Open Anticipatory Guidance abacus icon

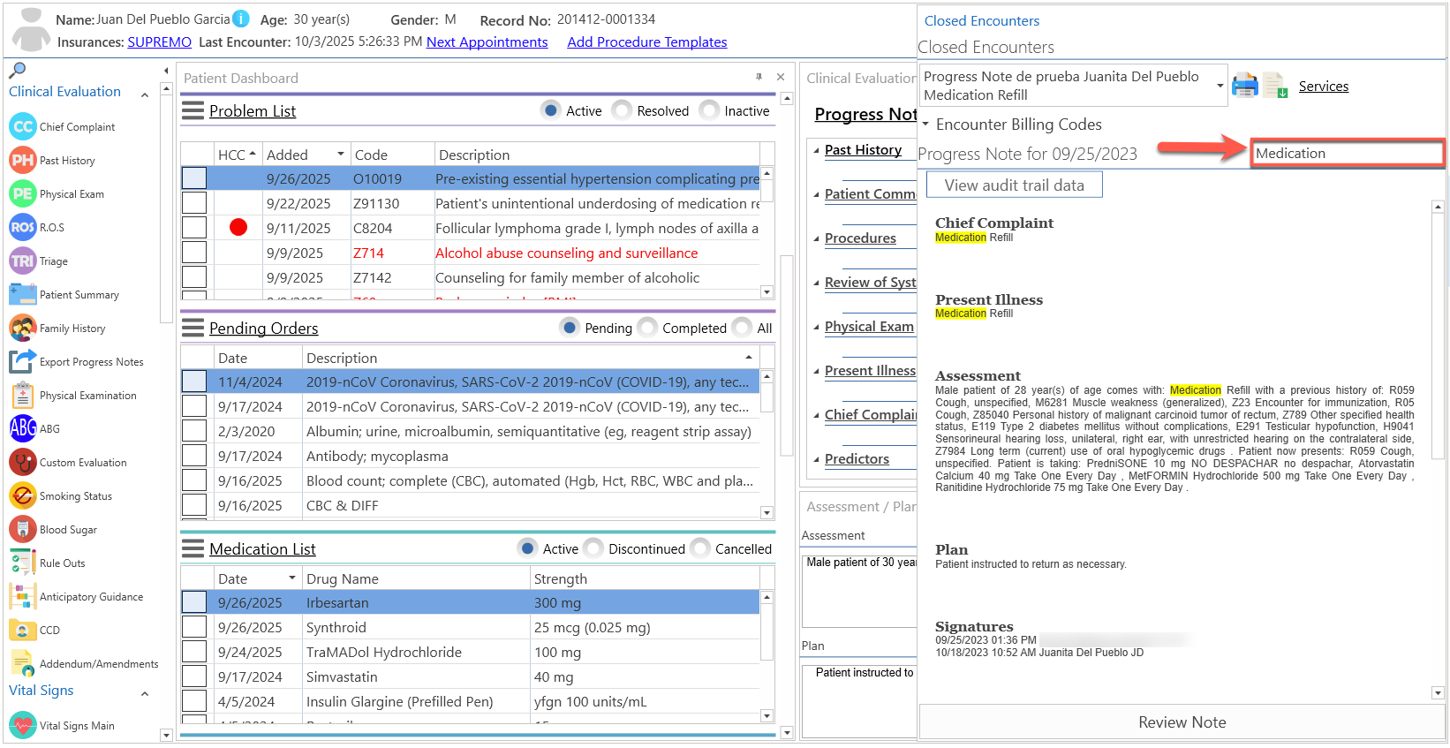point(23,597)
